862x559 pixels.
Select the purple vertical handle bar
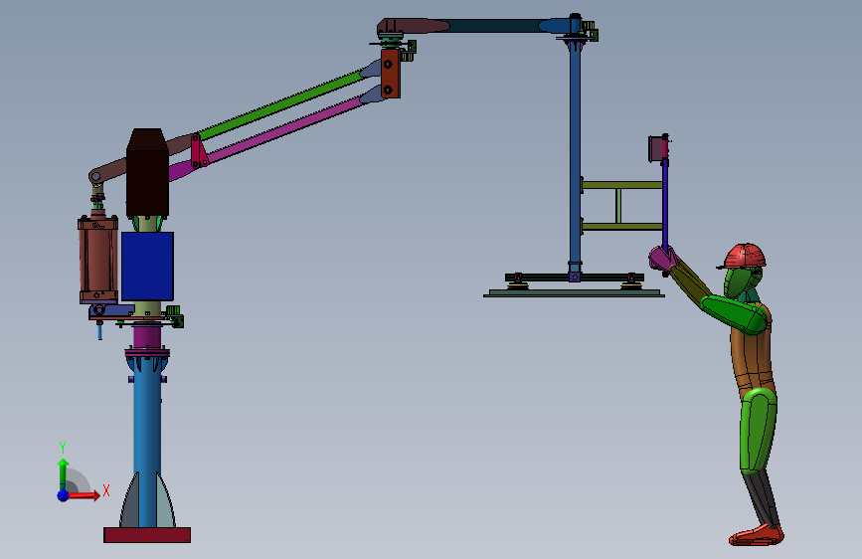click(664, 205)
